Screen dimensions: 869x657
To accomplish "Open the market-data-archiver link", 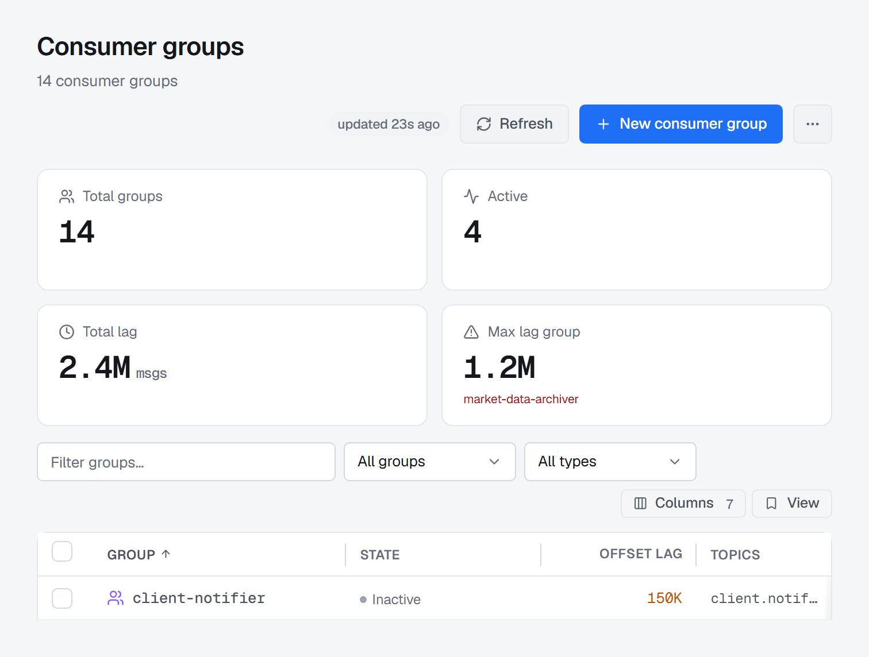I will 521,399.
